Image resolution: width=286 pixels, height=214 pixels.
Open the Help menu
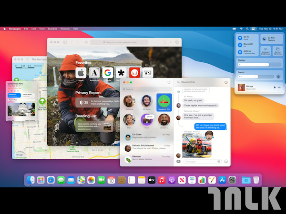75,29
